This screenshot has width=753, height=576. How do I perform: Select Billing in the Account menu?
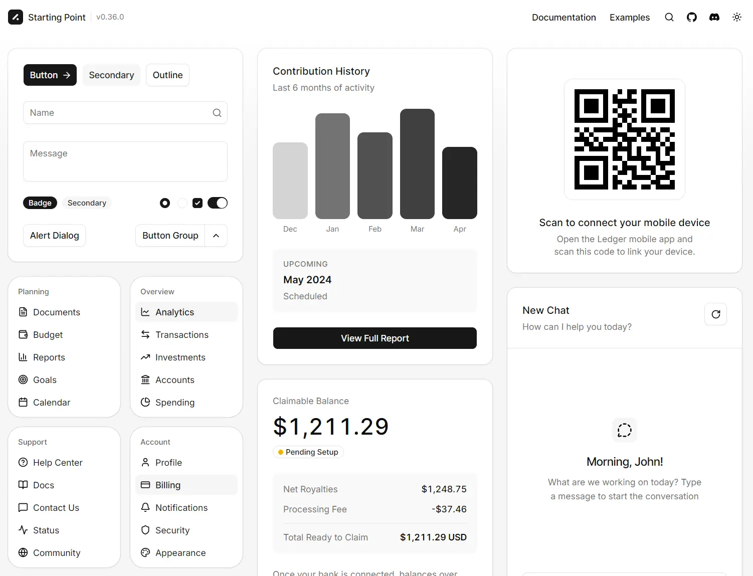(x=186, y=485)
